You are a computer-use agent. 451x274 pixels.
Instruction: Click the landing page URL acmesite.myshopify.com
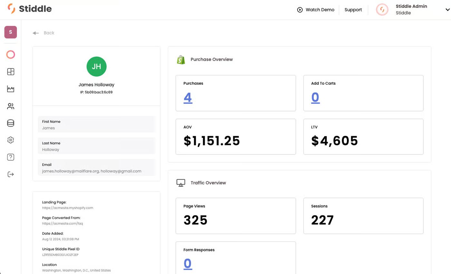point(68,208)
